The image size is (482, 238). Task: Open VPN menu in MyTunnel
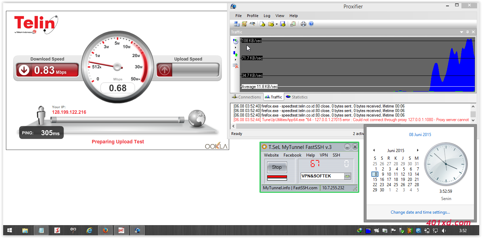[x=324, y=155]
